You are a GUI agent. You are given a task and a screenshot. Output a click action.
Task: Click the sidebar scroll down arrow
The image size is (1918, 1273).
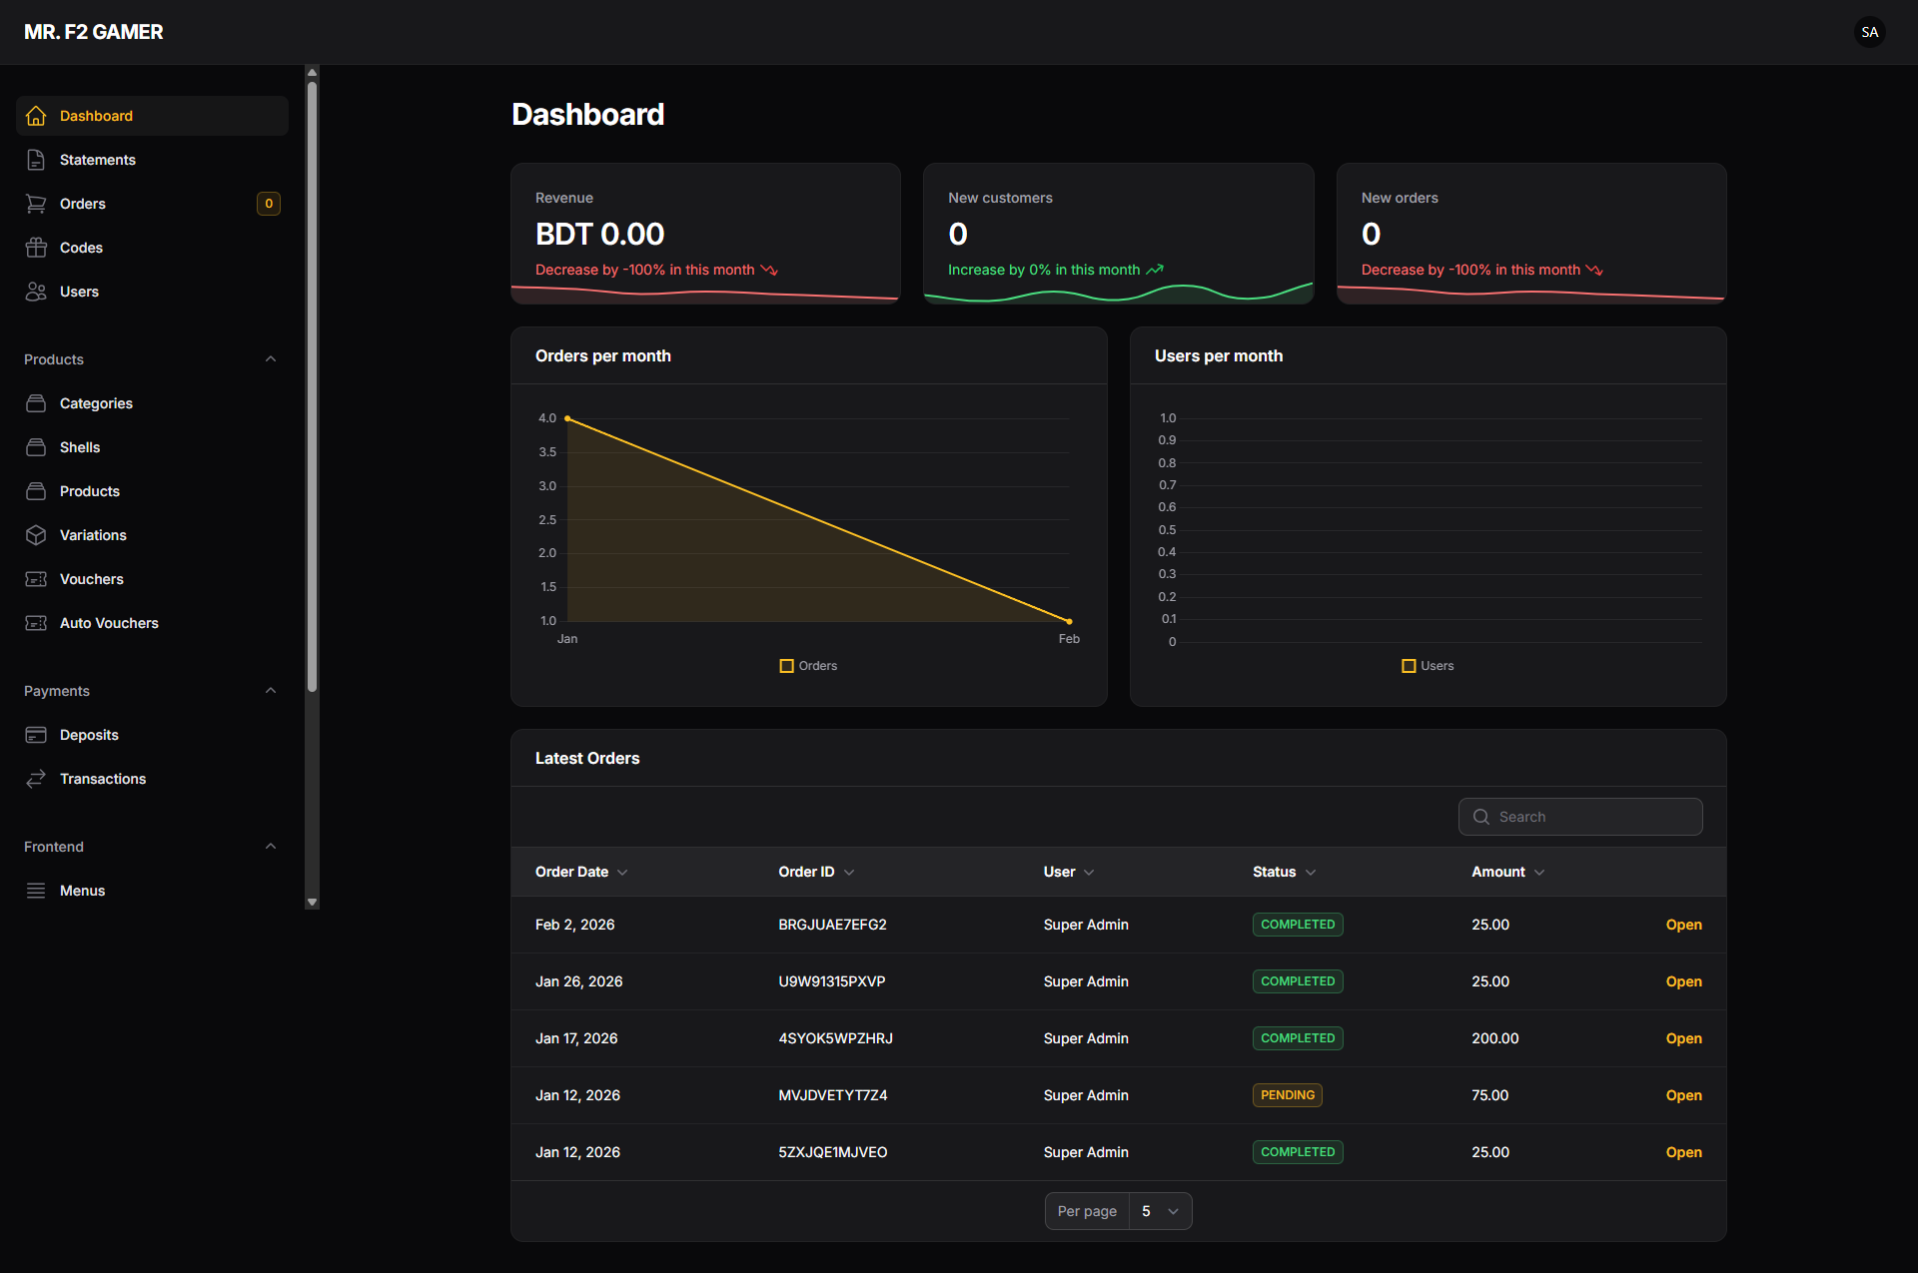coord(312,902)
